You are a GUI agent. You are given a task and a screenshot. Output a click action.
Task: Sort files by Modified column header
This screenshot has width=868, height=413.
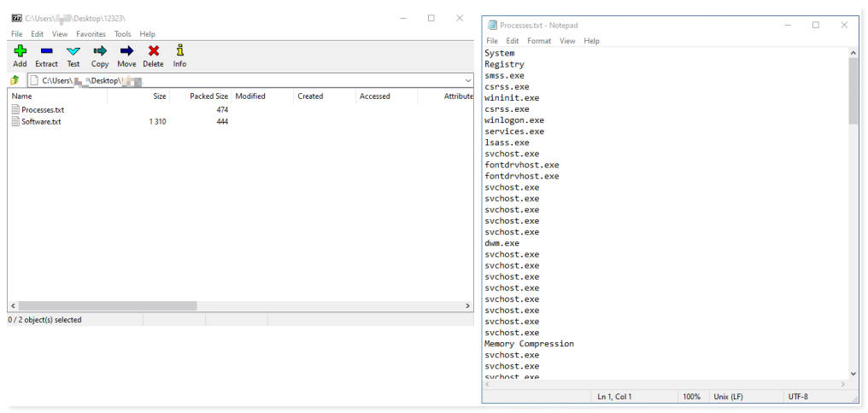click(250, 96)
